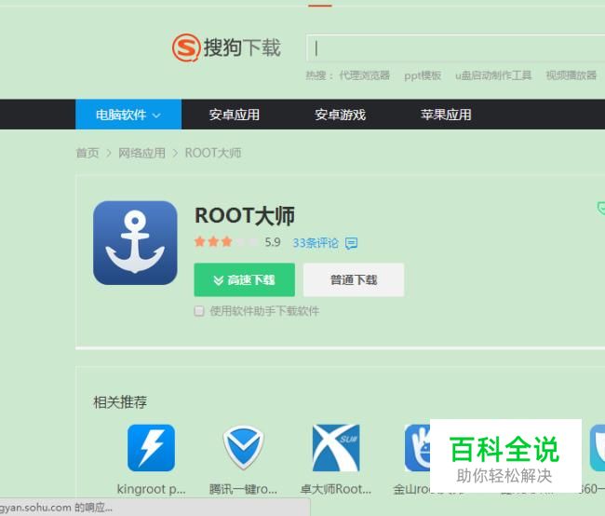Open the 视频播放器 hot search link
The image size is (605, 516).
(x=571, y=75)
